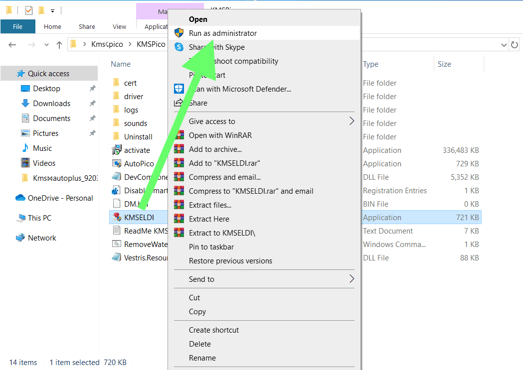Click the KMSELDI application icon
523x370 pixels.
pos(117,217)
